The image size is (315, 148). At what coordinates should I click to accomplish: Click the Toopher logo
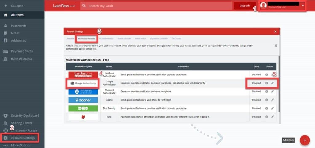tap(83, 100)
